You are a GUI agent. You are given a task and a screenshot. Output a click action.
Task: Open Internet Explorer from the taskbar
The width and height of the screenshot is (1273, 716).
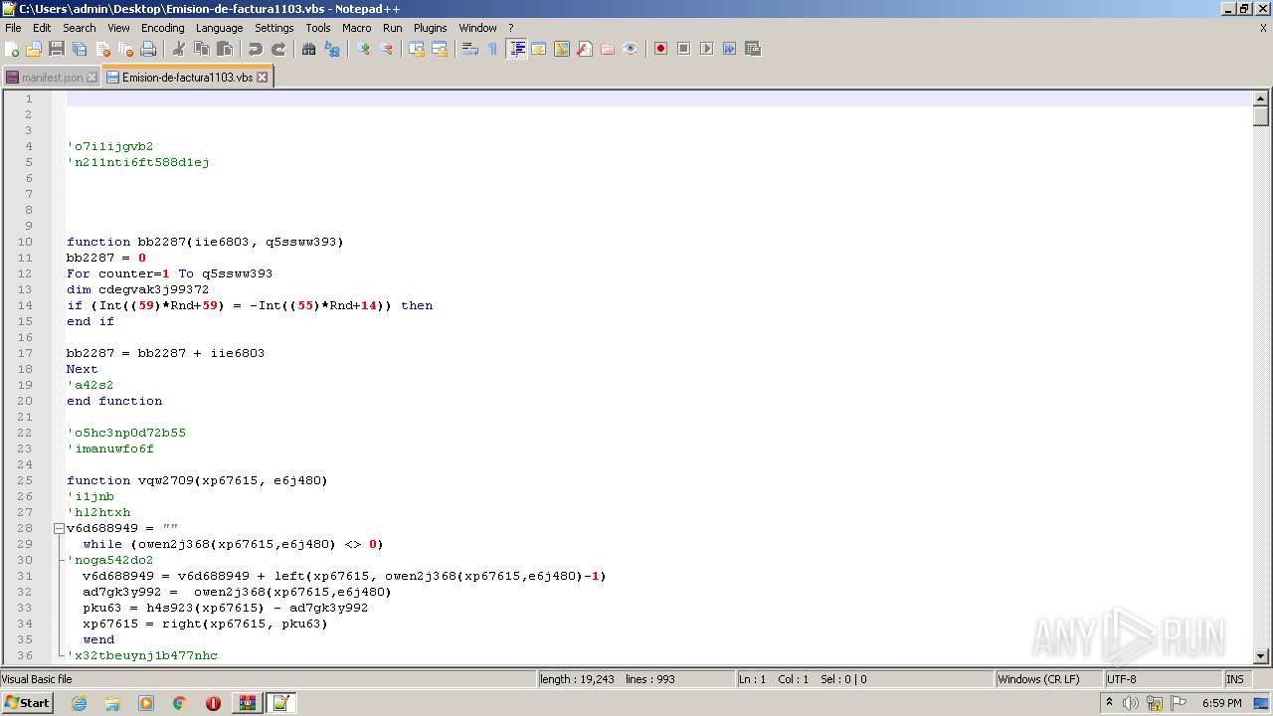point(79,703)
